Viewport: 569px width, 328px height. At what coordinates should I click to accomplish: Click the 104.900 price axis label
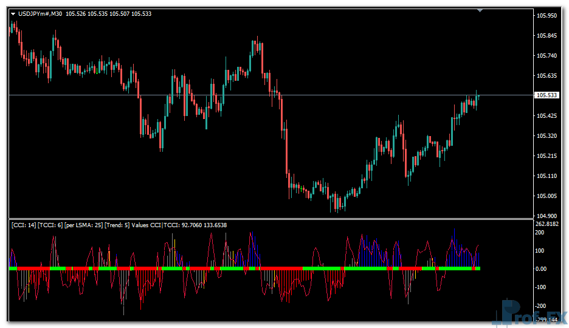(x=547, y=216)
